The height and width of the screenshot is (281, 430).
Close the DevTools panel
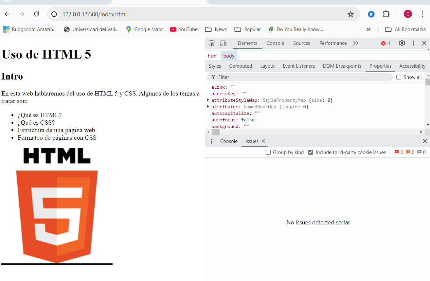coord(424,43)
